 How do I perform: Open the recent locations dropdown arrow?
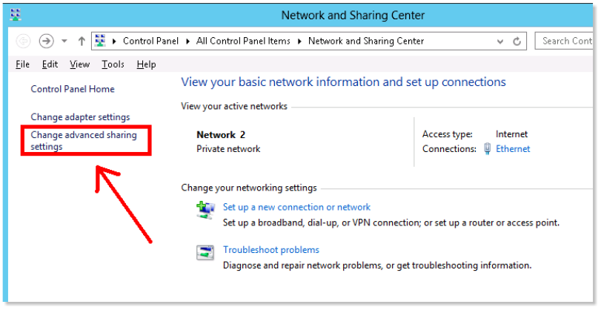64,41
